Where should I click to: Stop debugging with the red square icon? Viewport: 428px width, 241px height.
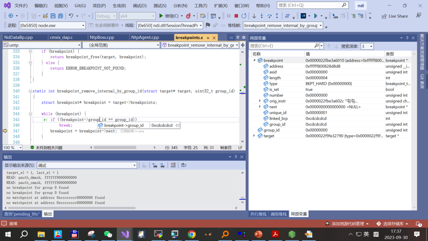236,16
